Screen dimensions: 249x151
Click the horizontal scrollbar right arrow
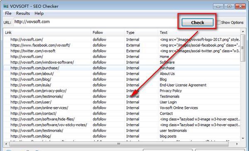pyautogui.click(x=237, y=144)
